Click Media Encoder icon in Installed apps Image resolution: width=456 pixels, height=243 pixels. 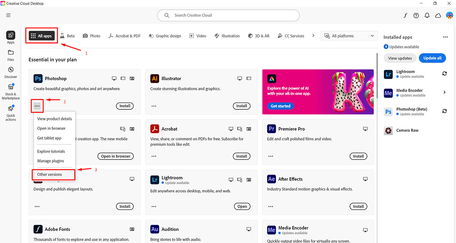pos(388,93)
